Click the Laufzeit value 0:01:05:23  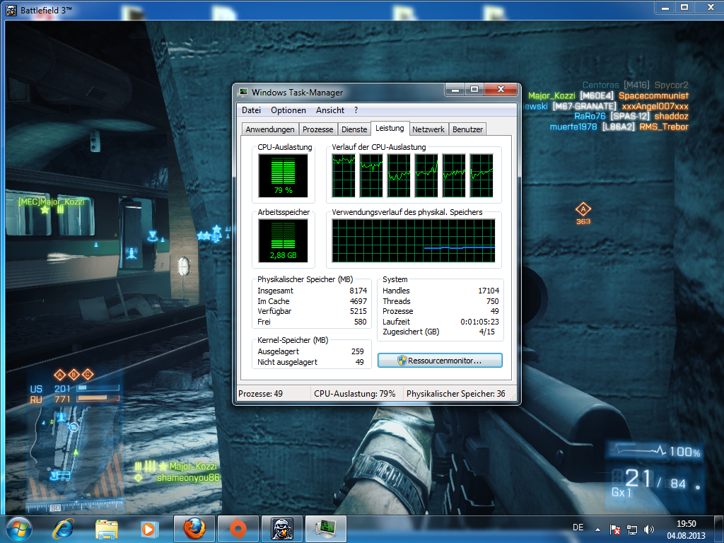pyautogui.click(x=479, y=322)
